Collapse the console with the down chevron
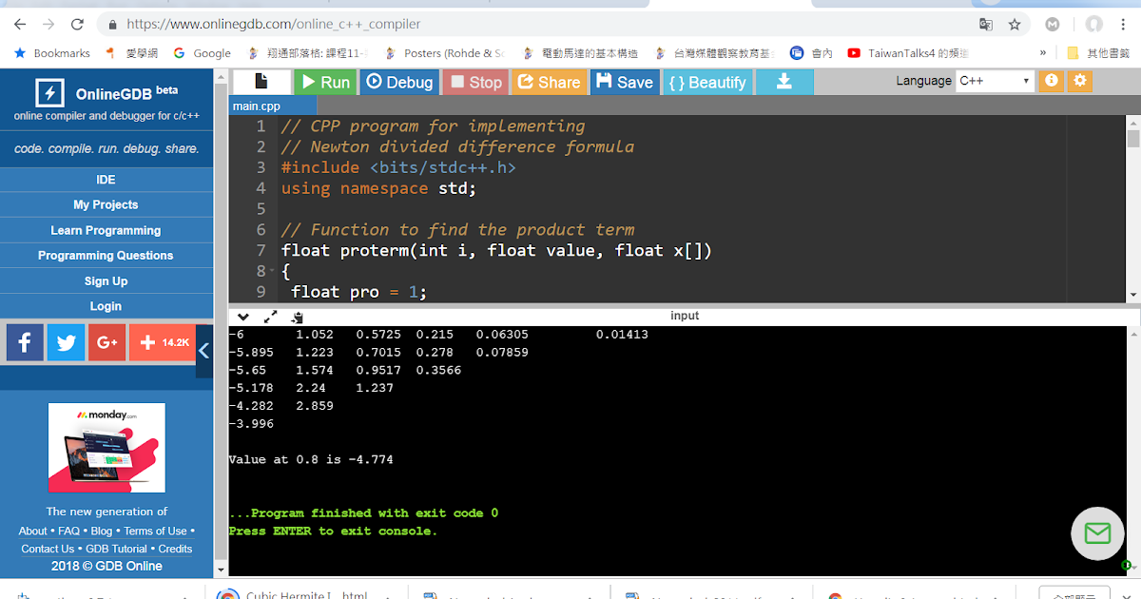Screen dimensions: 1141x599 (x=243, y=317)
